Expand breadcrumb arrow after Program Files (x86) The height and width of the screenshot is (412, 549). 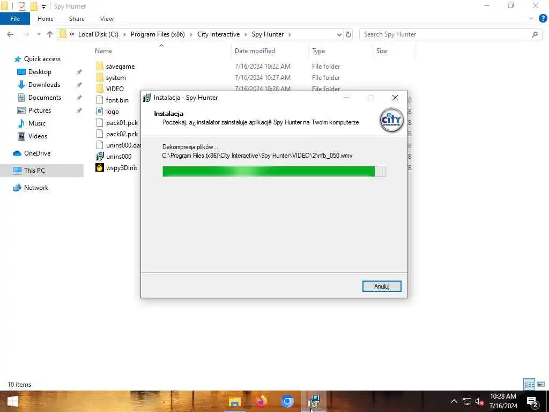click(191, 34)
